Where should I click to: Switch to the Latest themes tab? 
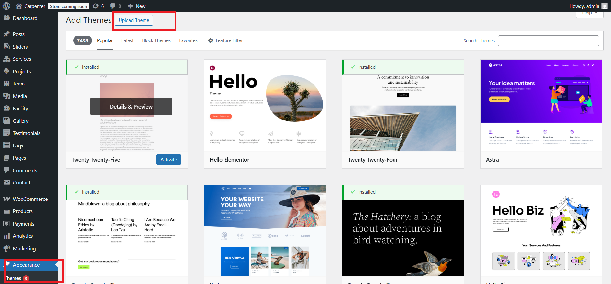point(127,40)
